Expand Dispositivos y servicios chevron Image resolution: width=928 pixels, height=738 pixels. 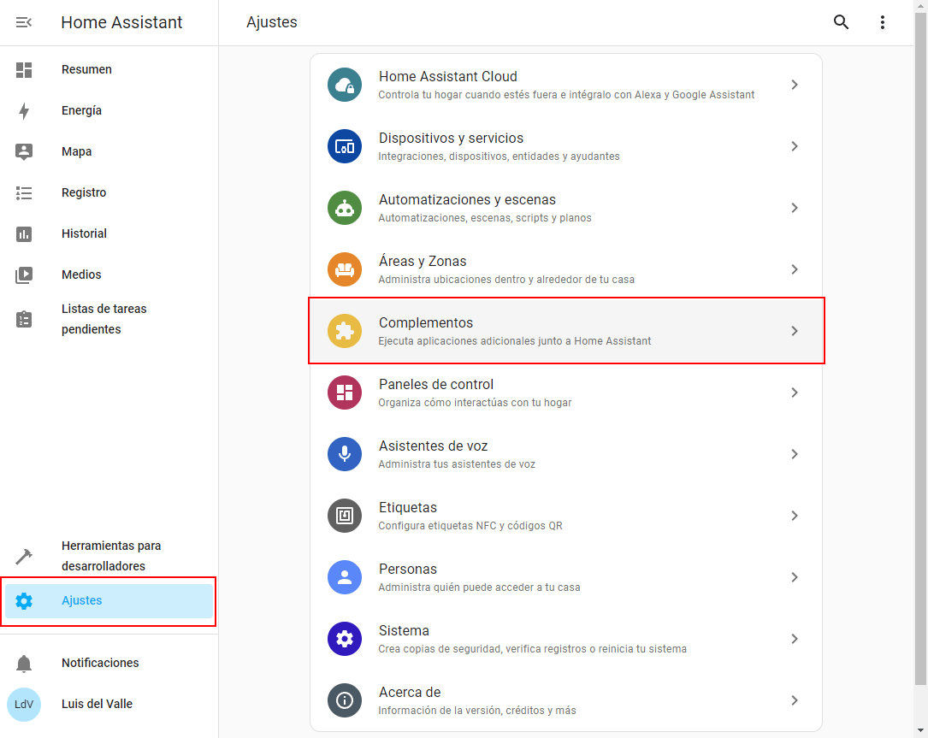click(x=795, y=146)
